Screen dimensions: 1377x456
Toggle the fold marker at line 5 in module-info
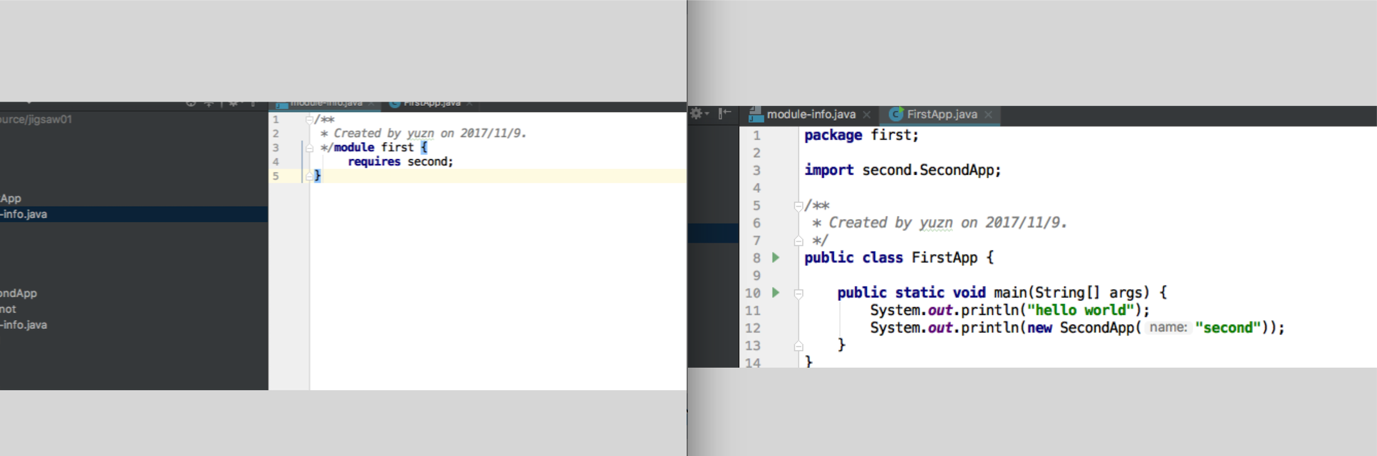tap(309, 177)
